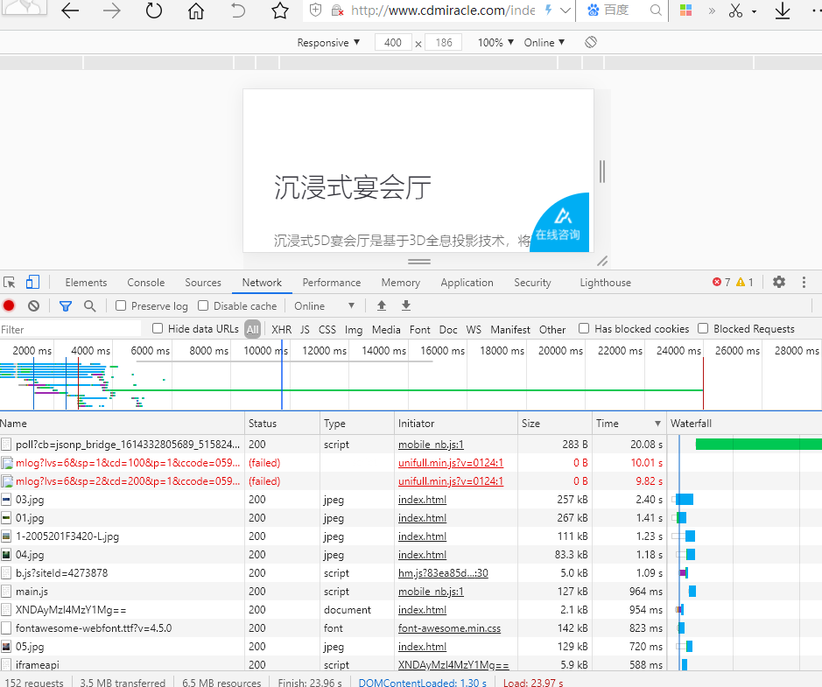The image size is (822, 687).
Task: Open network search magnifier
Action: tap(89, 305)
